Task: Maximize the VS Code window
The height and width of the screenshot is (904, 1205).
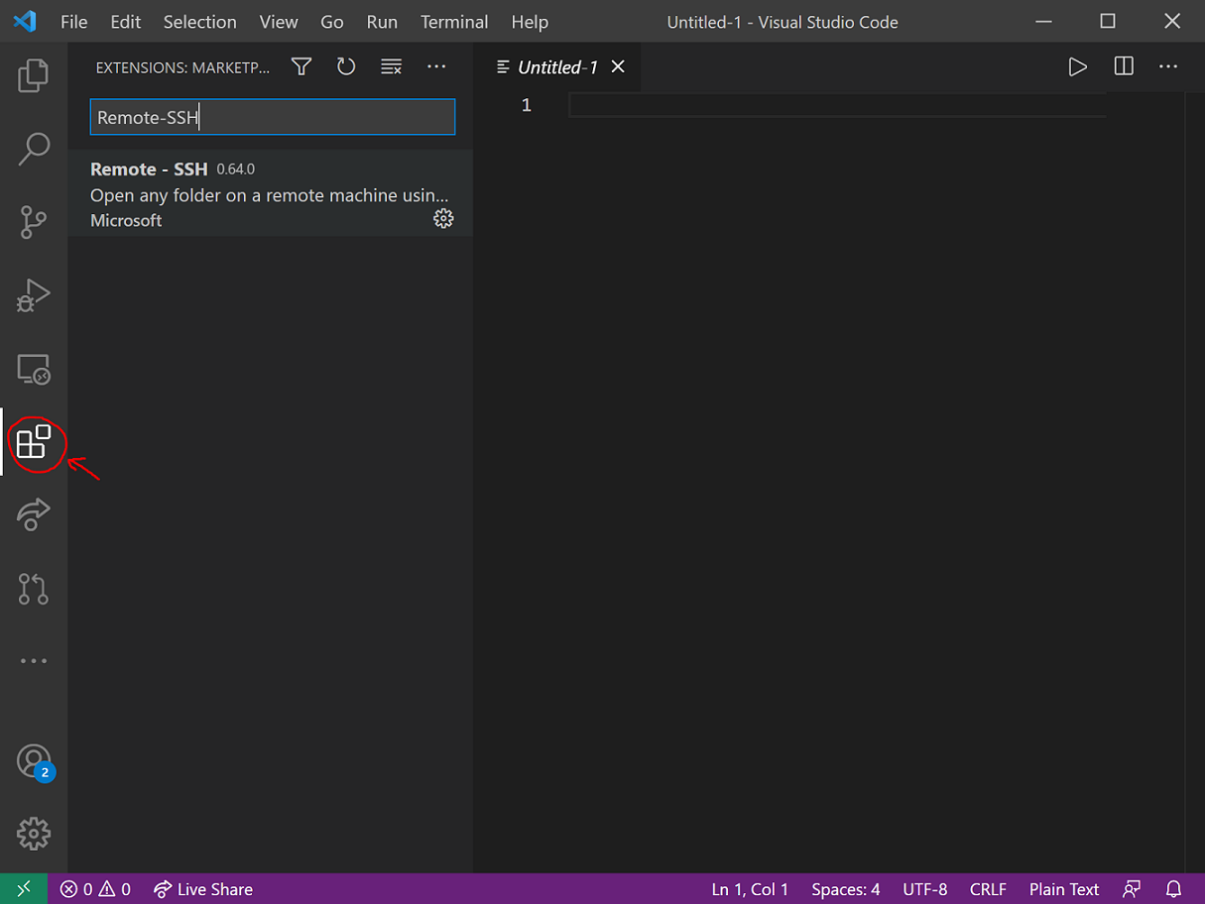Action: click(1108, 21)
